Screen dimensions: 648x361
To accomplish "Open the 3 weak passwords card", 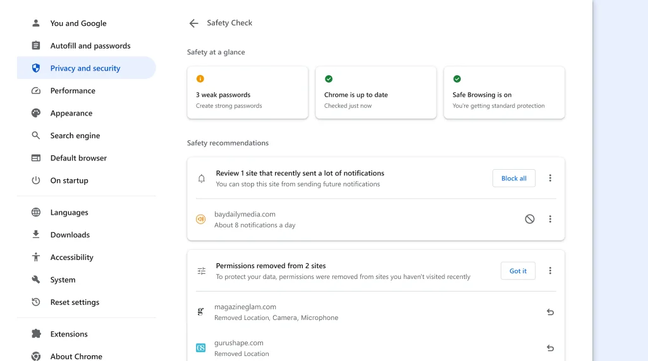I will click(x=247, y=93).
